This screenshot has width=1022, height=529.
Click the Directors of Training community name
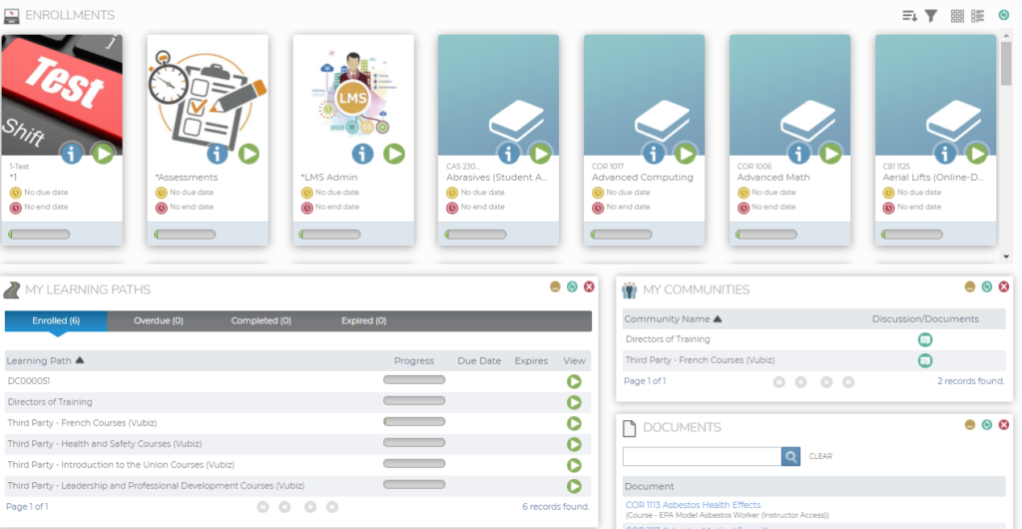click(668, 339)
